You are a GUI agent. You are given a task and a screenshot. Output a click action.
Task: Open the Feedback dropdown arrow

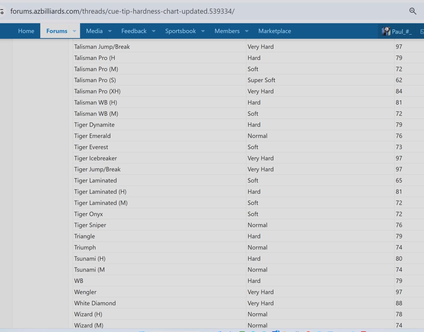tap(154, 31)
